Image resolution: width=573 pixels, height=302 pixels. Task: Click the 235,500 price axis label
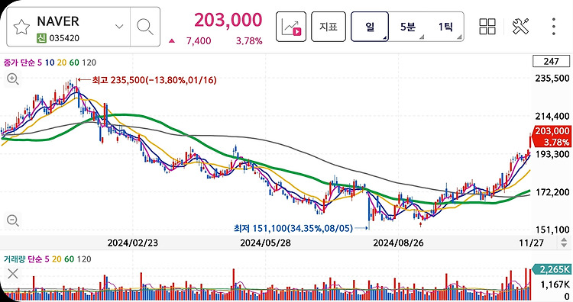point(552,78)
